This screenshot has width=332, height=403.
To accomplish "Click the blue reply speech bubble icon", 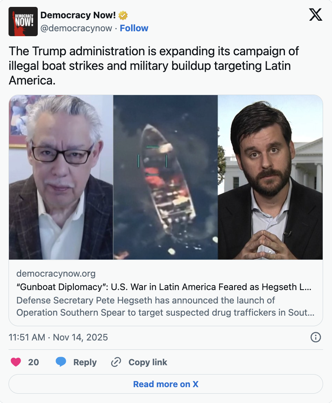I will [61, 362].
